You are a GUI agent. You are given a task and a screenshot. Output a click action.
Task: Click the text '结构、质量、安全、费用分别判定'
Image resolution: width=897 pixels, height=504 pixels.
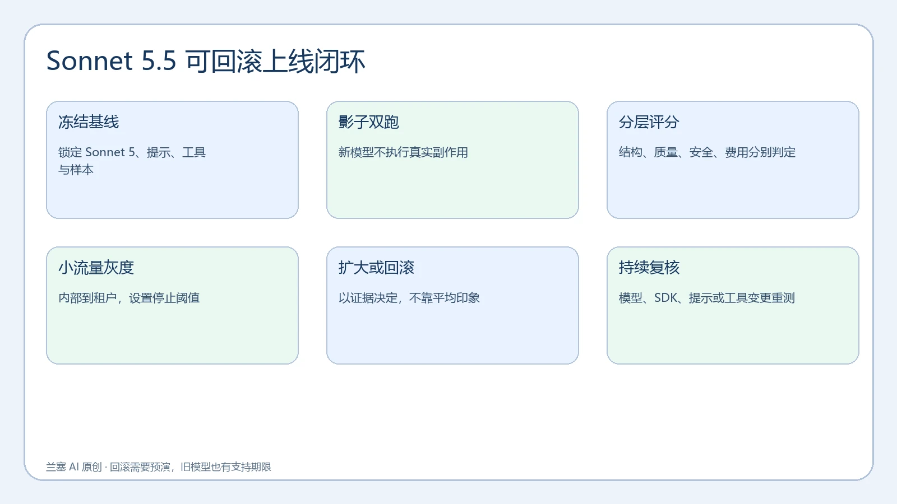pos(707,152)
